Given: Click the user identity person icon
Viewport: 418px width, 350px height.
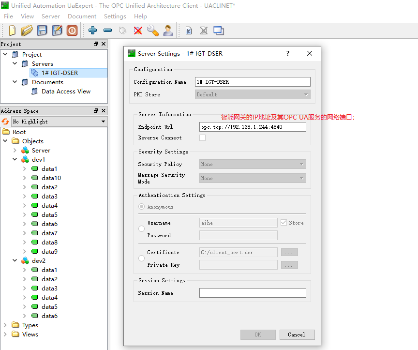Looking at the screenshot, I should point(168,30).
